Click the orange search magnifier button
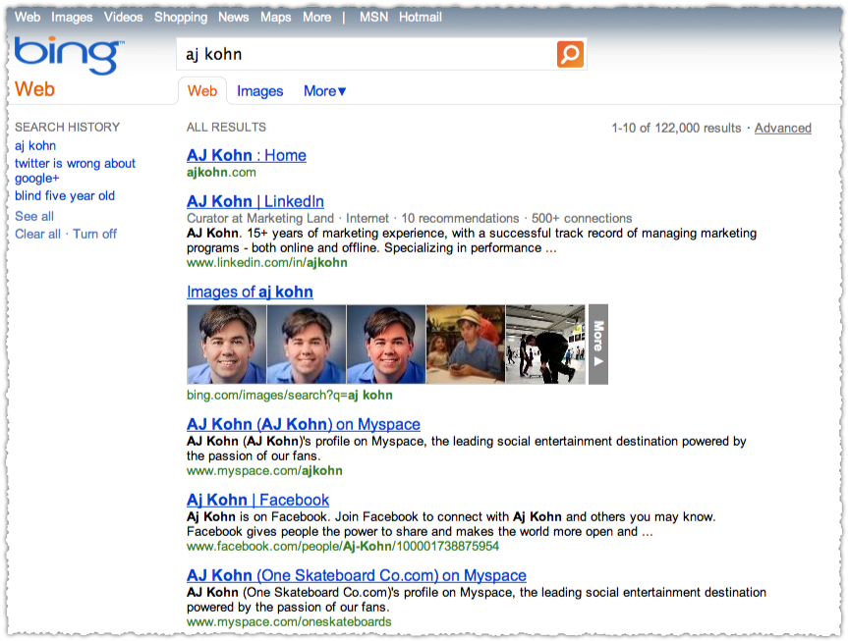 pyautogui.click(x=570, y=54)
